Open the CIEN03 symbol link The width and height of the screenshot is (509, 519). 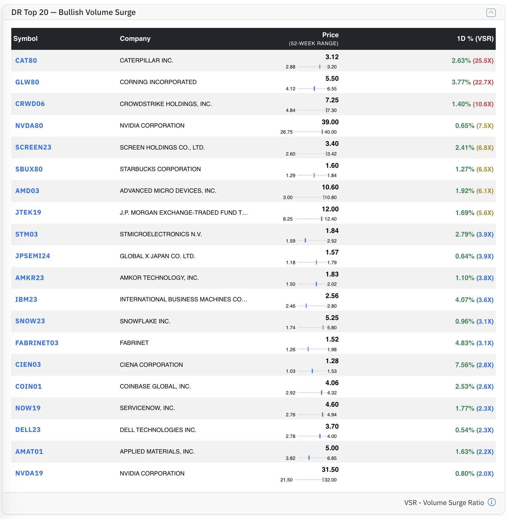click(28, 364)
